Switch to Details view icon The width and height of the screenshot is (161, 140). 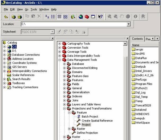click(59, 17)
